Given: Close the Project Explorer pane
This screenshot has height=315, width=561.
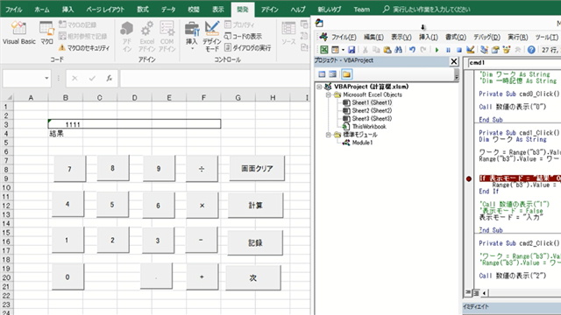Looking at the screenshot, I should click(x=454, y=61).
